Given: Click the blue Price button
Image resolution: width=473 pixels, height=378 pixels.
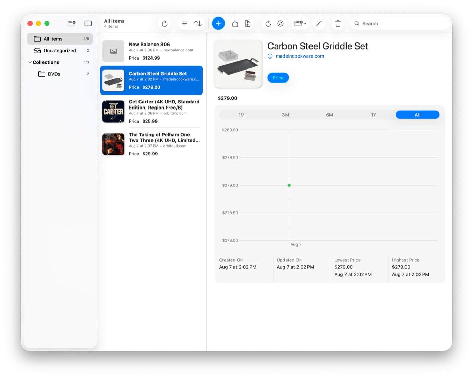Looking at the screenshot, I should click(x=278, y=78).
